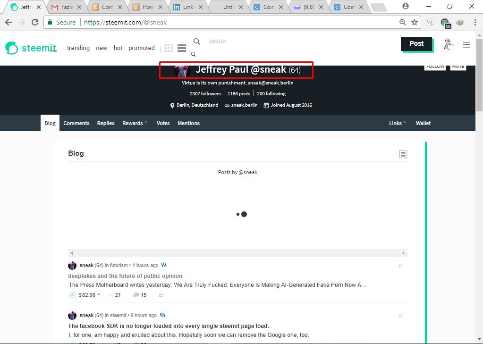Go to trending posts
The width and height of the screenshot is (483, 344).
tap(78, 48)
